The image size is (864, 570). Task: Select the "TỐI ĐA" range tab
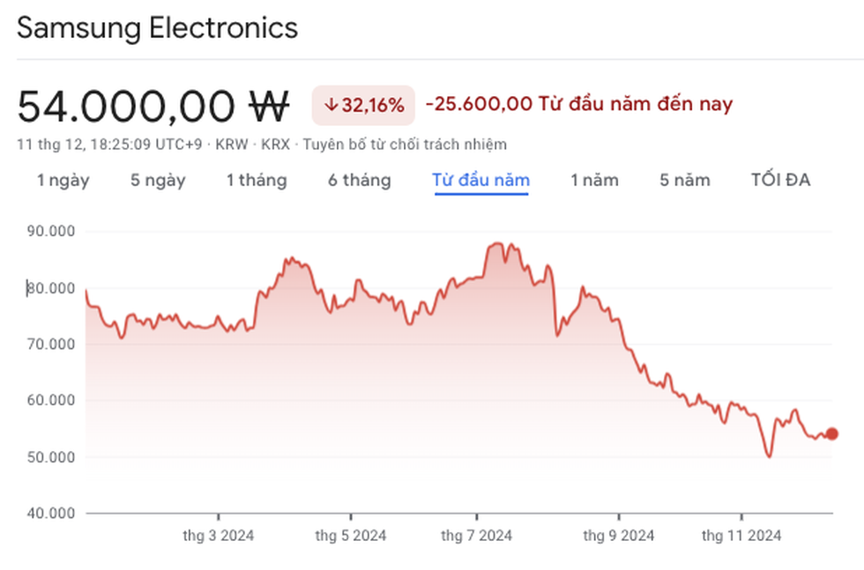[x=780, y=181]
